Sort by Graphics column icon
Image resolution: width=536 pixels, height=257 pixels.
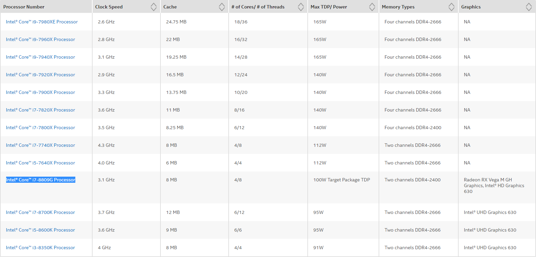[x=529, y=7]
